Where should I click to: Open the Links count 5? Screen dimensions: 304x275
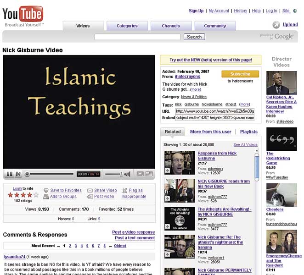(x=99, y=219)
